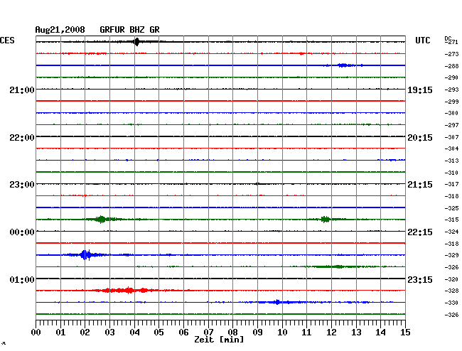The image size is (462, 351).
Task: Click the DC offset value -317
Action: click(x=451, y=184)
